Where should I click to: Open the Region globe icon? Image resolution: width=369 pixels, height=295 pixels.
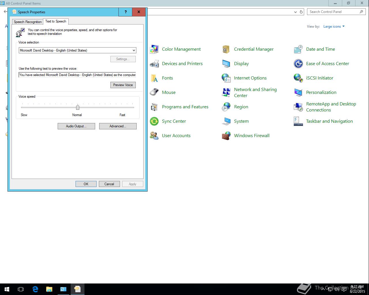click(x=226, y=107)
